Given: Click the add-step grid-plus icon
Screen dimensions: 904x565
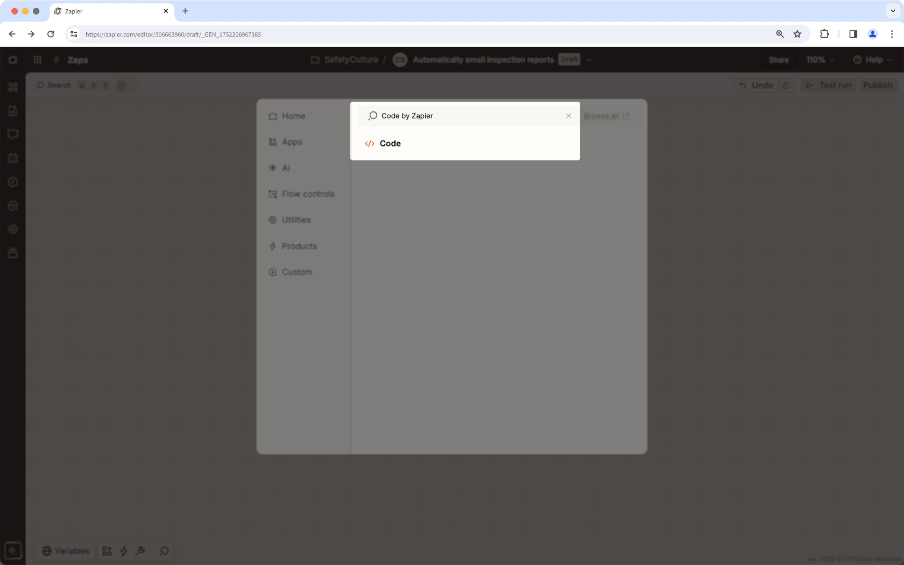Looking at the screenshot, I should (107, 551).
